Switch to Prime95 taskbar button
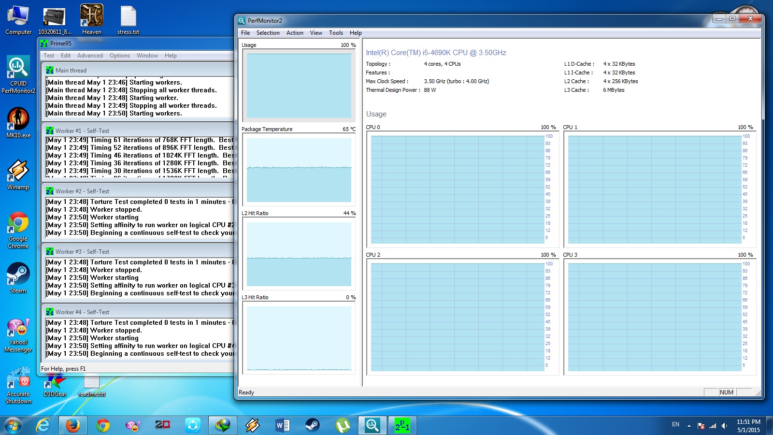Screen dimensions: 773x435 402,425
